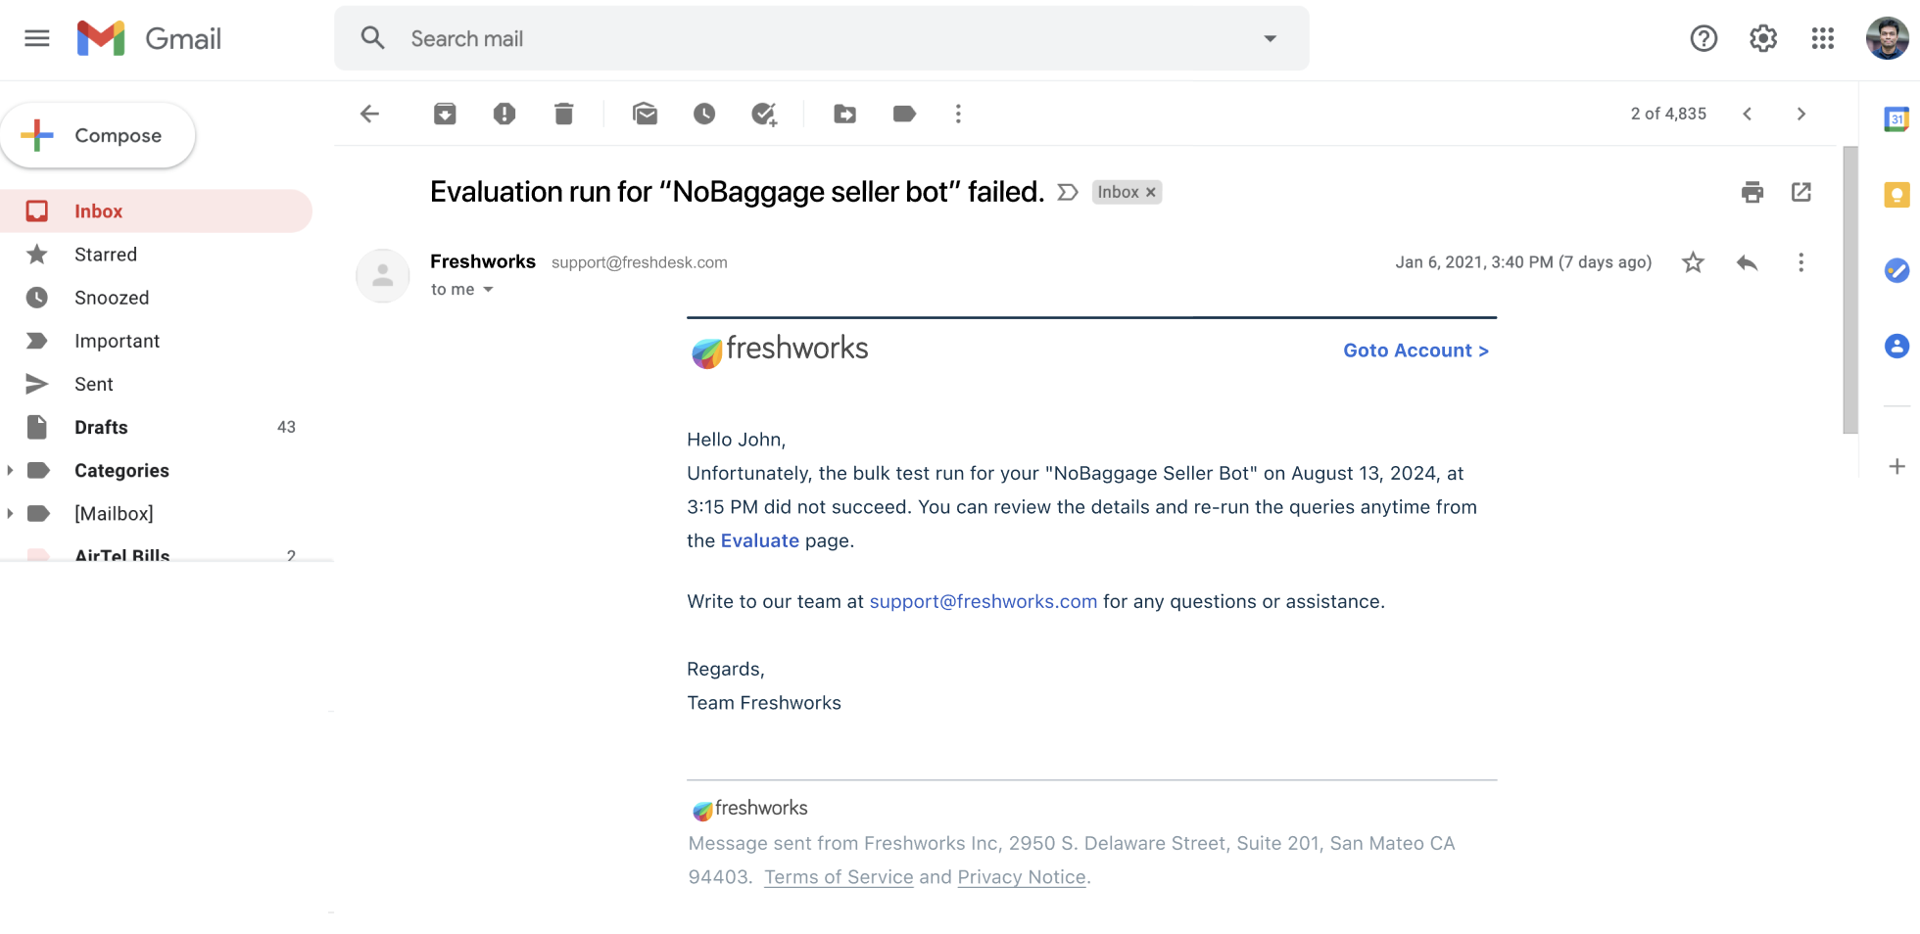Expand the Categories label tree
Screen dimensions: 1920x934
click(10, 471)
